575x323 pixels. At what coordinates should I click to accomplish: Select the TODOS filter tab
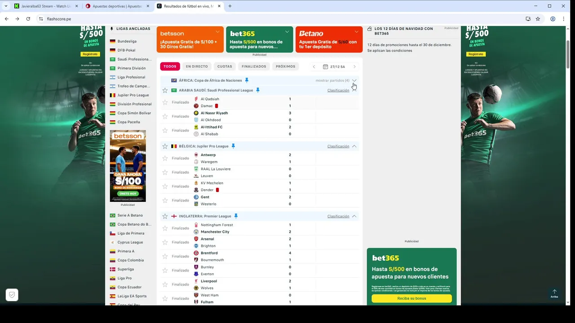click(170, 66)
